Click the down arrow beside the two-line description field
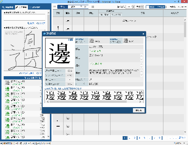Image resolution: width=188 pixels, height=145 pixels. pyautogui.click(x=141, y=75)
